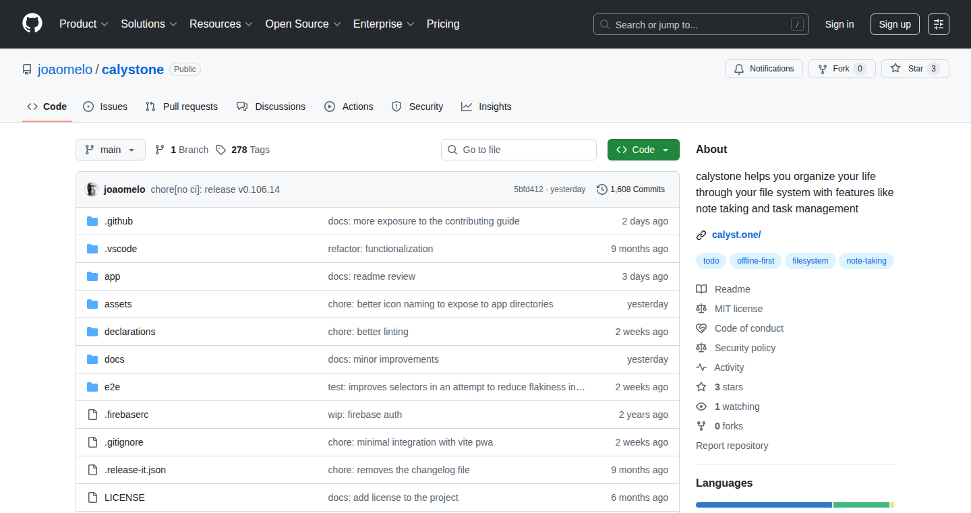Open the Security policy link
The image size is (971, 513).
point(736,348)
